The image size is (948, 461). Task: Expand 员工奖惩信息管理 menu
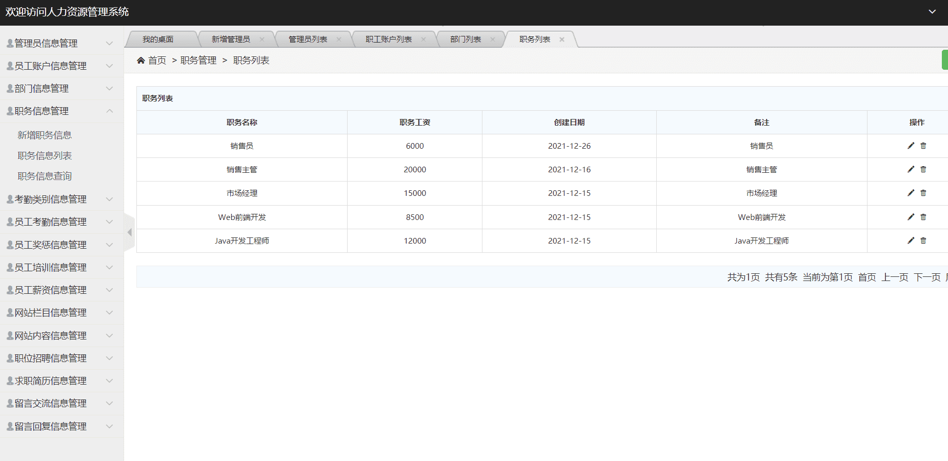[62, 245]
